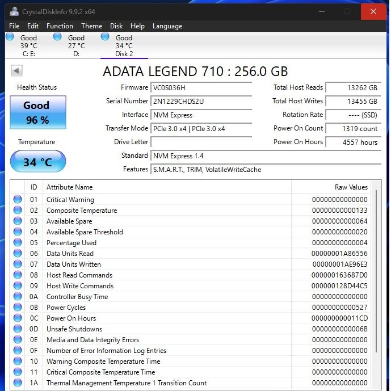The image size is (391, 391).
Task: Click status icon of Percentage Used row
Action: 18,242
